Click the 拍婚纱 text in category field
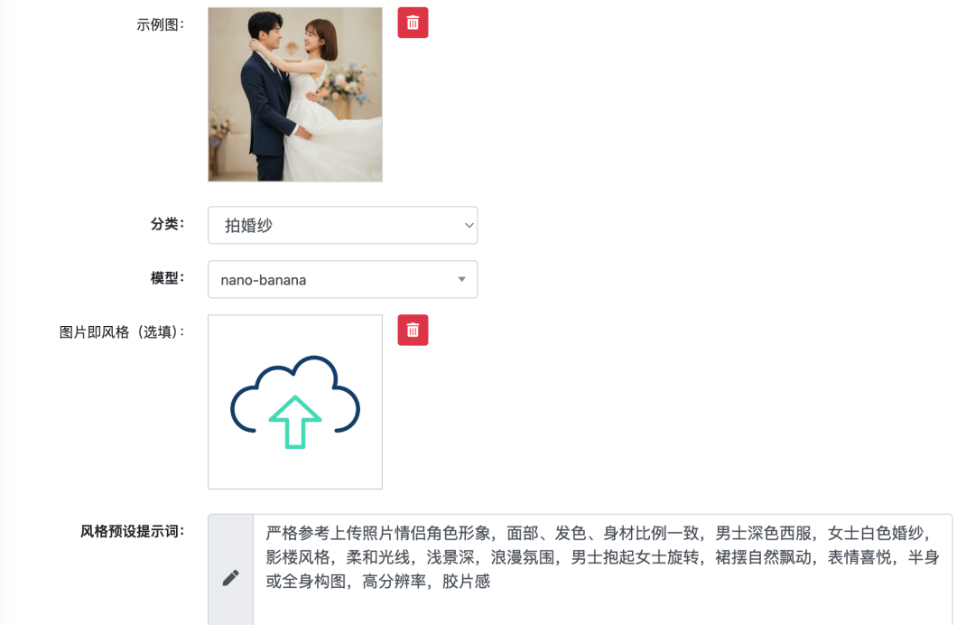The width and height of the screenshot is (975, 625). (249, 225)
